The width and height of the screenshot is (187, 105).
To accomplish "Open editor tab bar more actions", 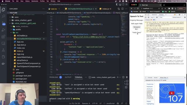I will click(x=126, y=9).
